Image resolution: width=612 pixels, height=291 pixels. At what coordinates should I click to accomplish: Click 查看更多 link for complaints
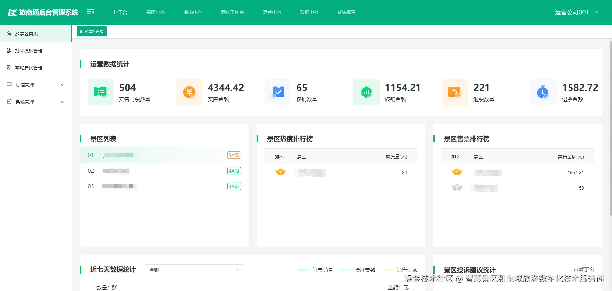pos(584,270)
